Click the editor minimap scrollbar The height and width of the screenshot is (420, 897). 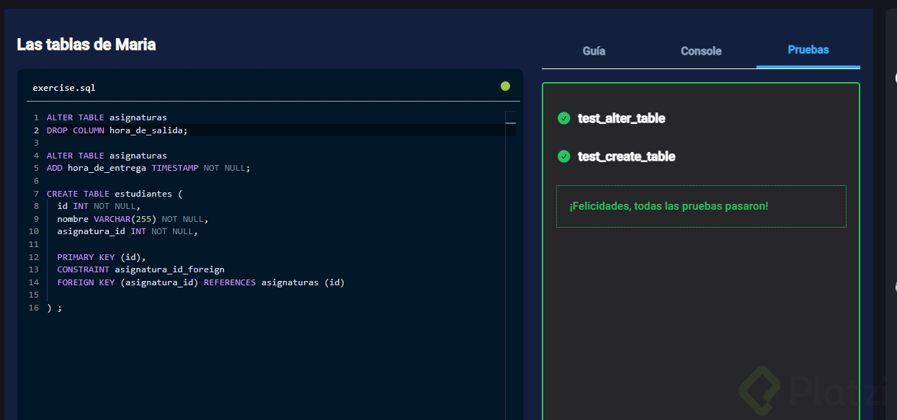(511, 124)
